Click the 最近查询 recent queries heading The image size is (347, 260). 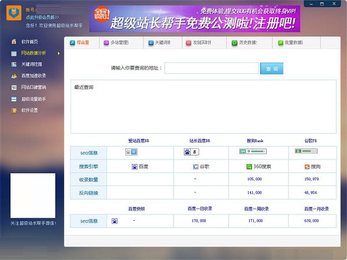(x=84, y=87)
